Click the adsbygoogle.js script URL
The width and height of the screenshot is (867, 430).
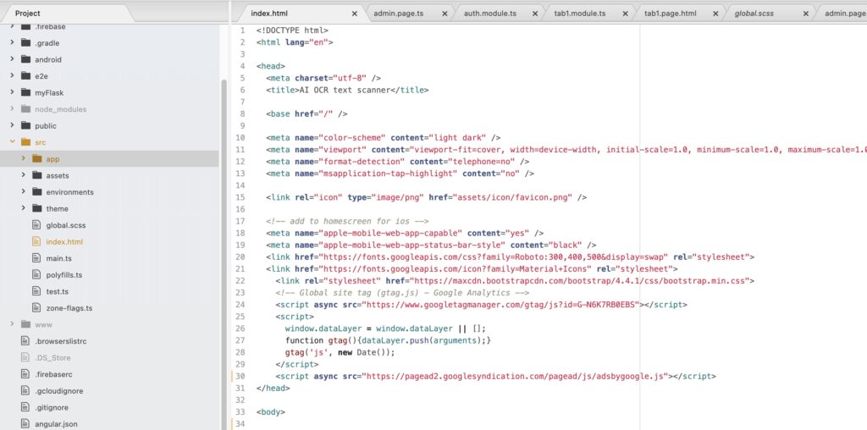pos(516,376)
